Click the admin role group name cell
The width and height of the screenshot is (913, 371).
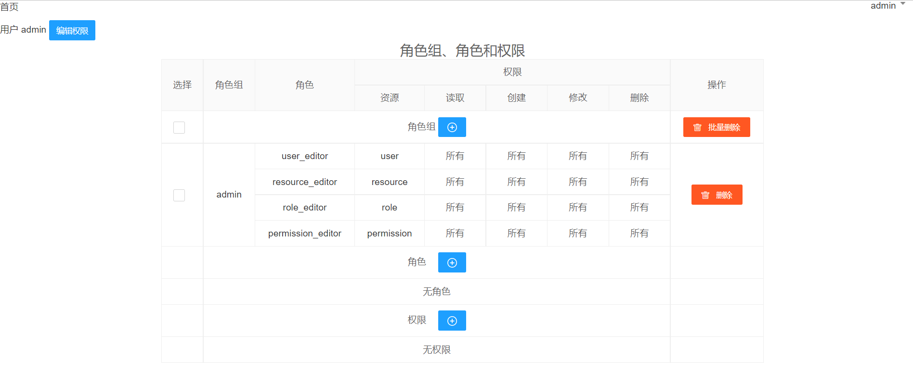229,195
